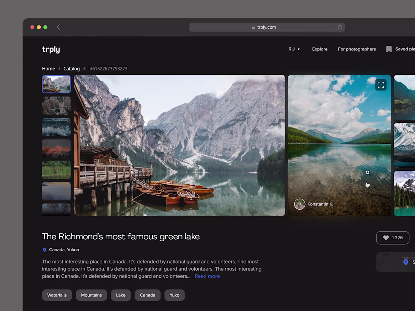Select the Mountains tag filter
The image size is (415, 311).
[x=91, y=295]
